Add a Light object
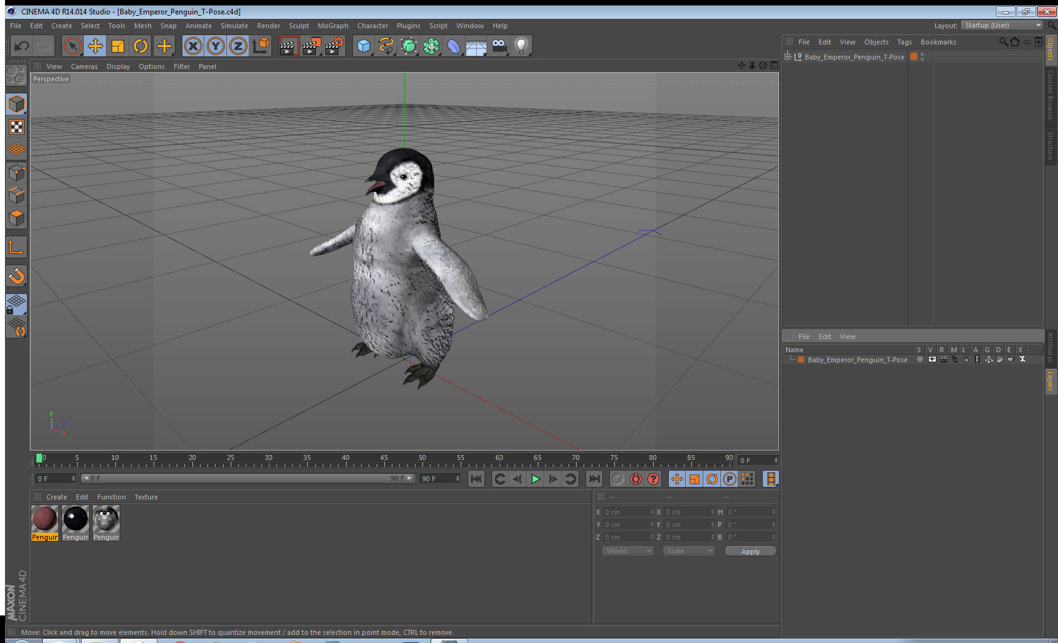 tap(521, 46)
